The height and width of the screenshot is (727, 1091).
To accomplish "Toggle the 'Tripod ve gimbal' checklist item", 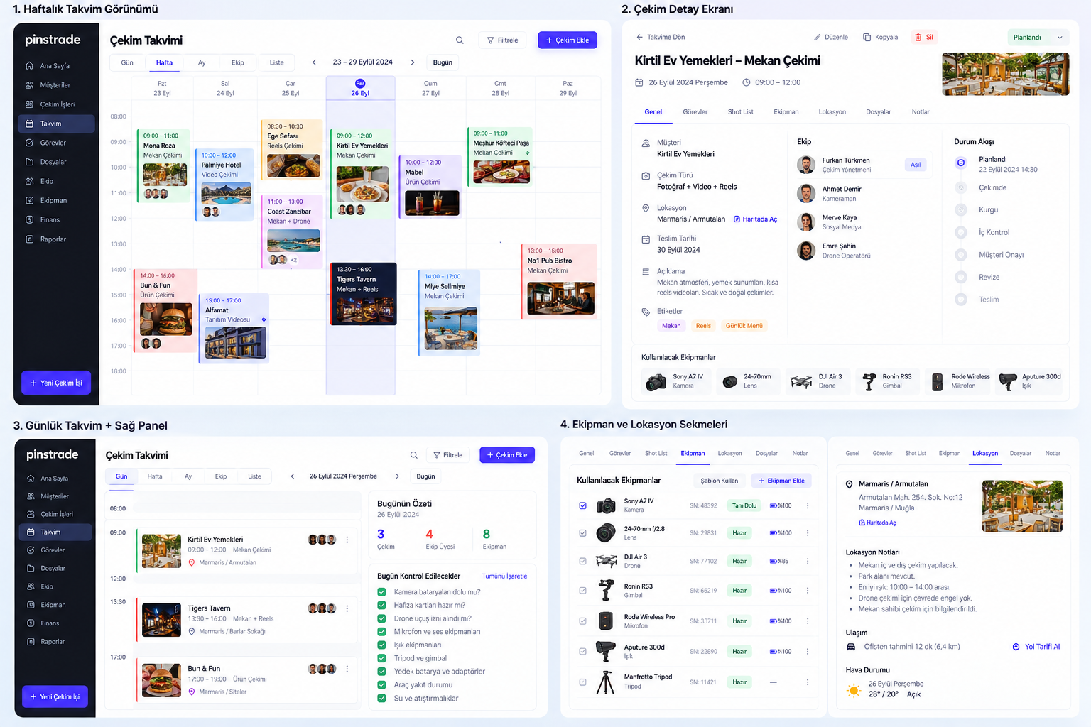I will click(382, 658).
